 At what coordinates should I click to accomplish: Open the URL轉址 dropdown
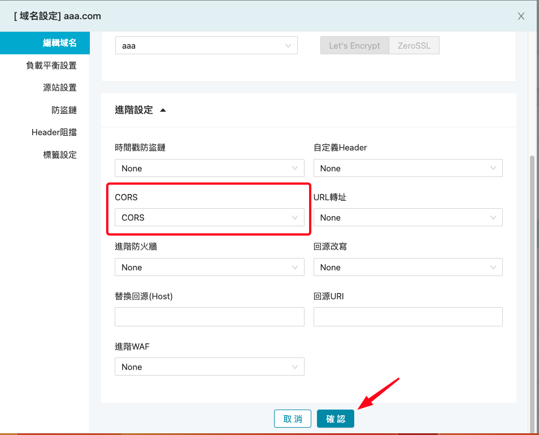407,217
